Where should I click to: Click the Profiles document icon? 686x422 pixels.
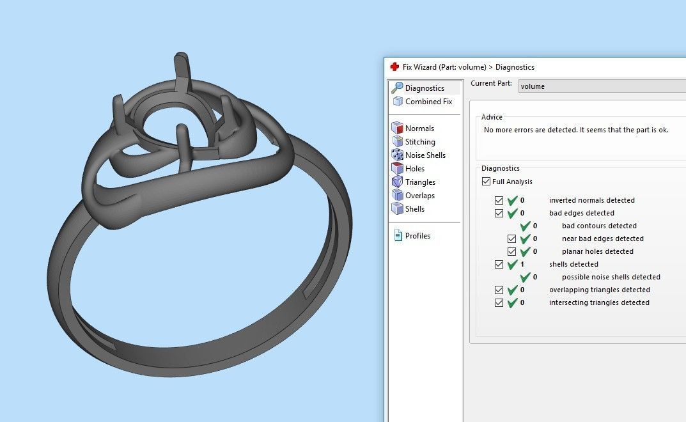coord(398,235)
